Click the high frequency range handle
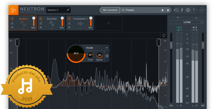 pyautogui.click(x=159, y=42)
